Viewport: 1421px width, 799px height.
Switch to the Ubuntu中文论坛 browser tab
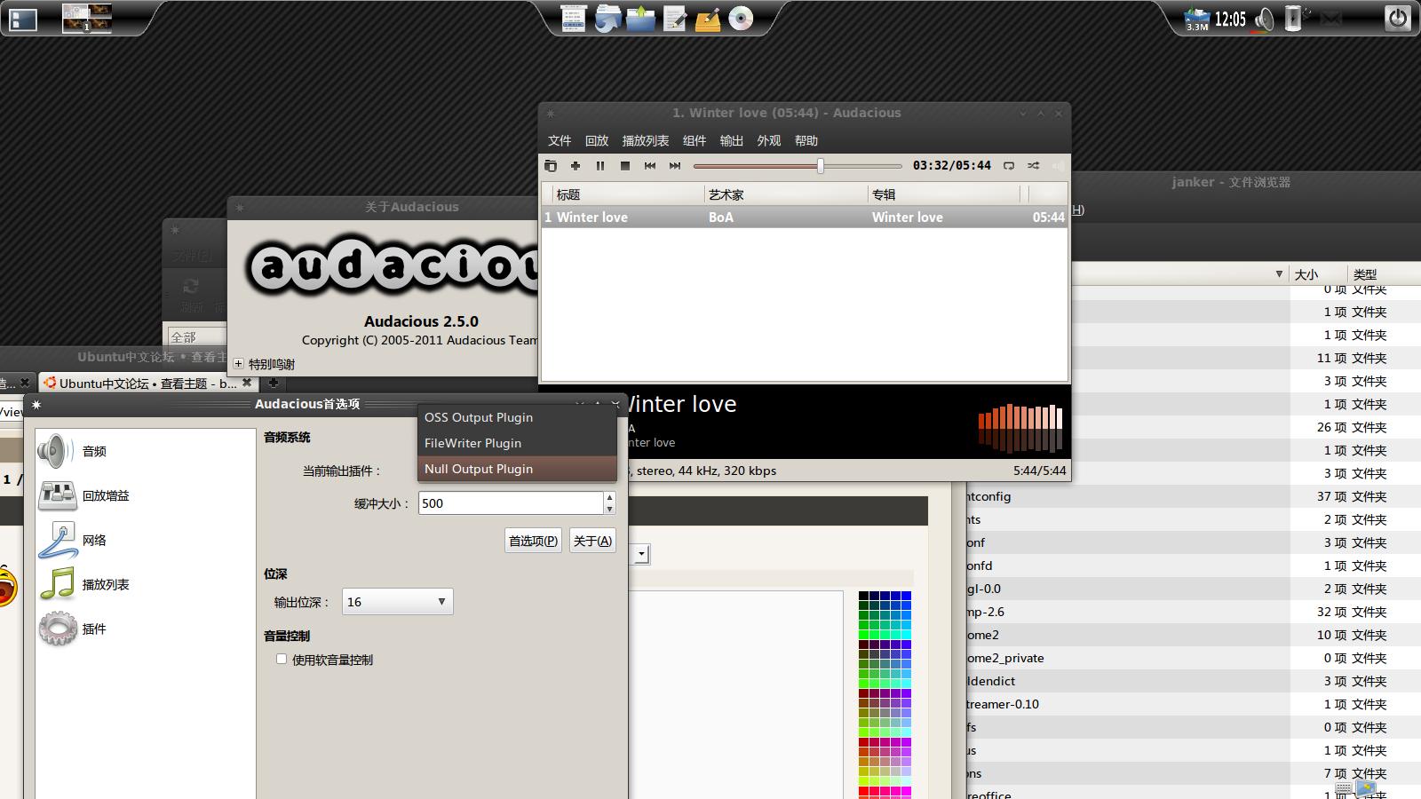(x=147, y=384)
